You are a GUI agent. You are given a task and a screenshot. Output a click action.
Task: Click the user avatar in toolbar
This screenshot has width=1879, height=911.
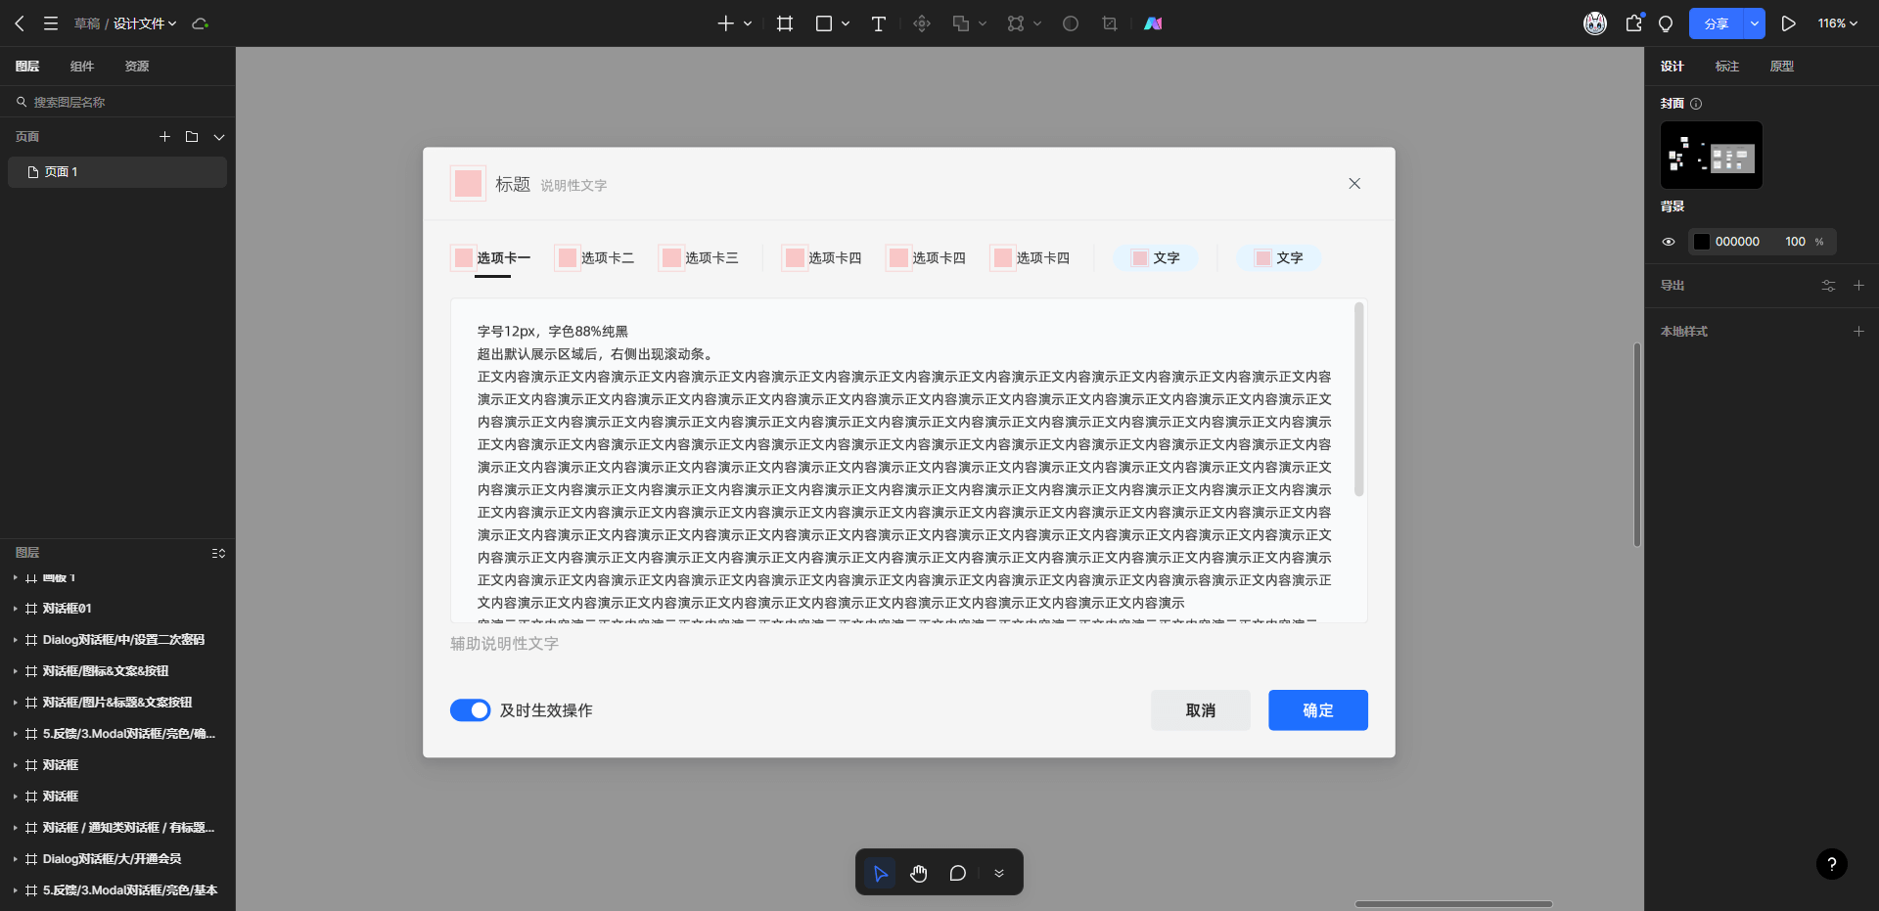(x=1595, y=23)
